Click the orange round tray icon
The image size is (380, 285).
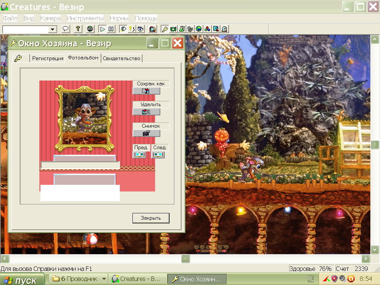[x=351, y=279]
